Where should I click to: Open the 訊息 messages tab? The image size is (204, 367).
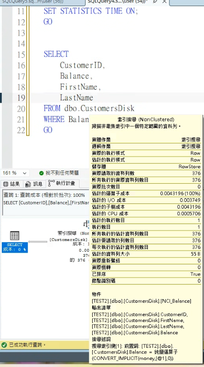point(34,184)
